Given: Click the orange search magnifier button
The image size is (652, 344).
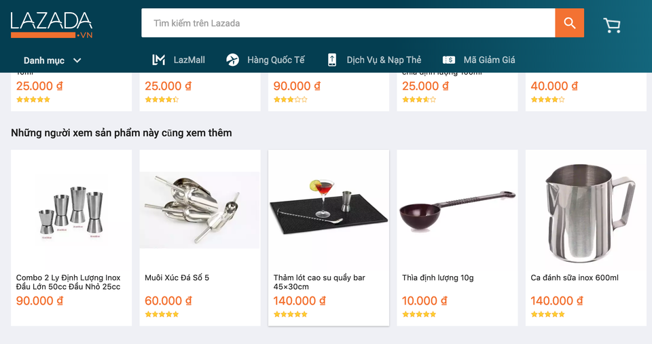Looking at the screenshot, I should tap(569, 23).
